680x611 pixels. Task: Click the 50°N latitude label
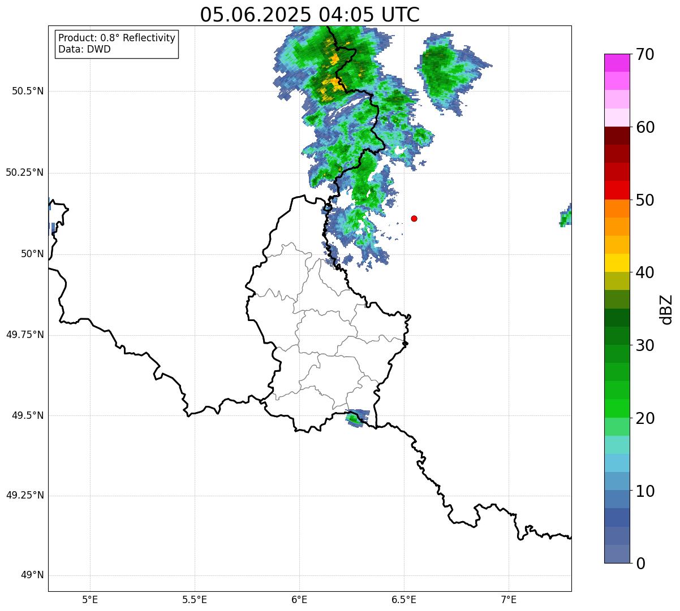point(32,254)
